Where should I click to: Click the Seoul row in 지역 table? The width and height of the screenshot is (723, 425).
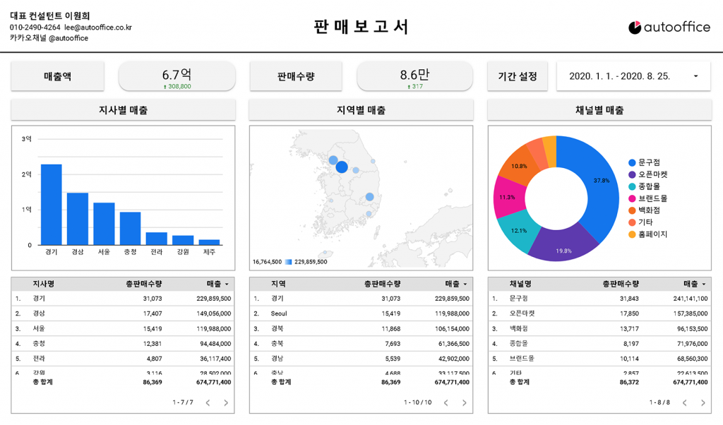coord(361,313)
